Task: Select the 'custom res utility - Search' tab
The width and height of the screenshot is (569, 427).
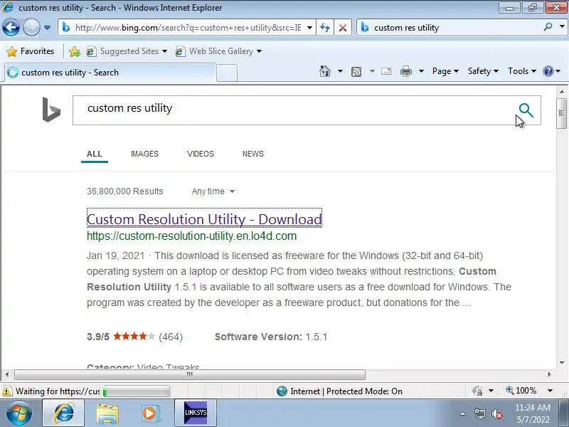Action: point(110,73)
